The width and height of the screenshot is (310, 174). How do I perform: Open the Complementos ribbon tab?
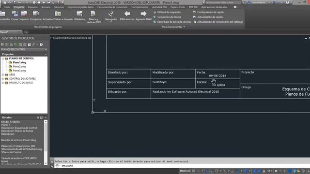tap(139, 7)
